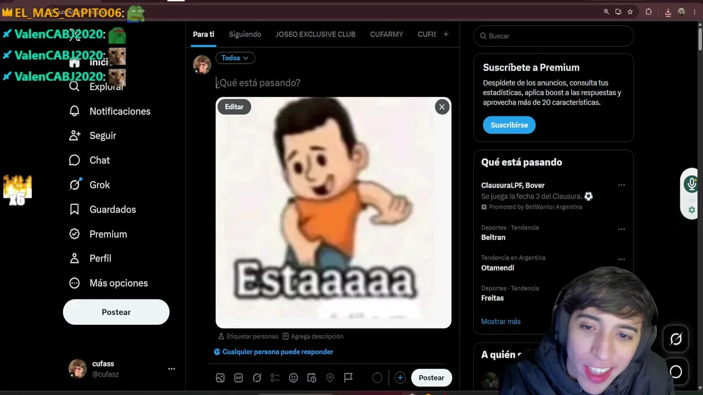Open Perfil person icon in sidebar

coord(75,258)
